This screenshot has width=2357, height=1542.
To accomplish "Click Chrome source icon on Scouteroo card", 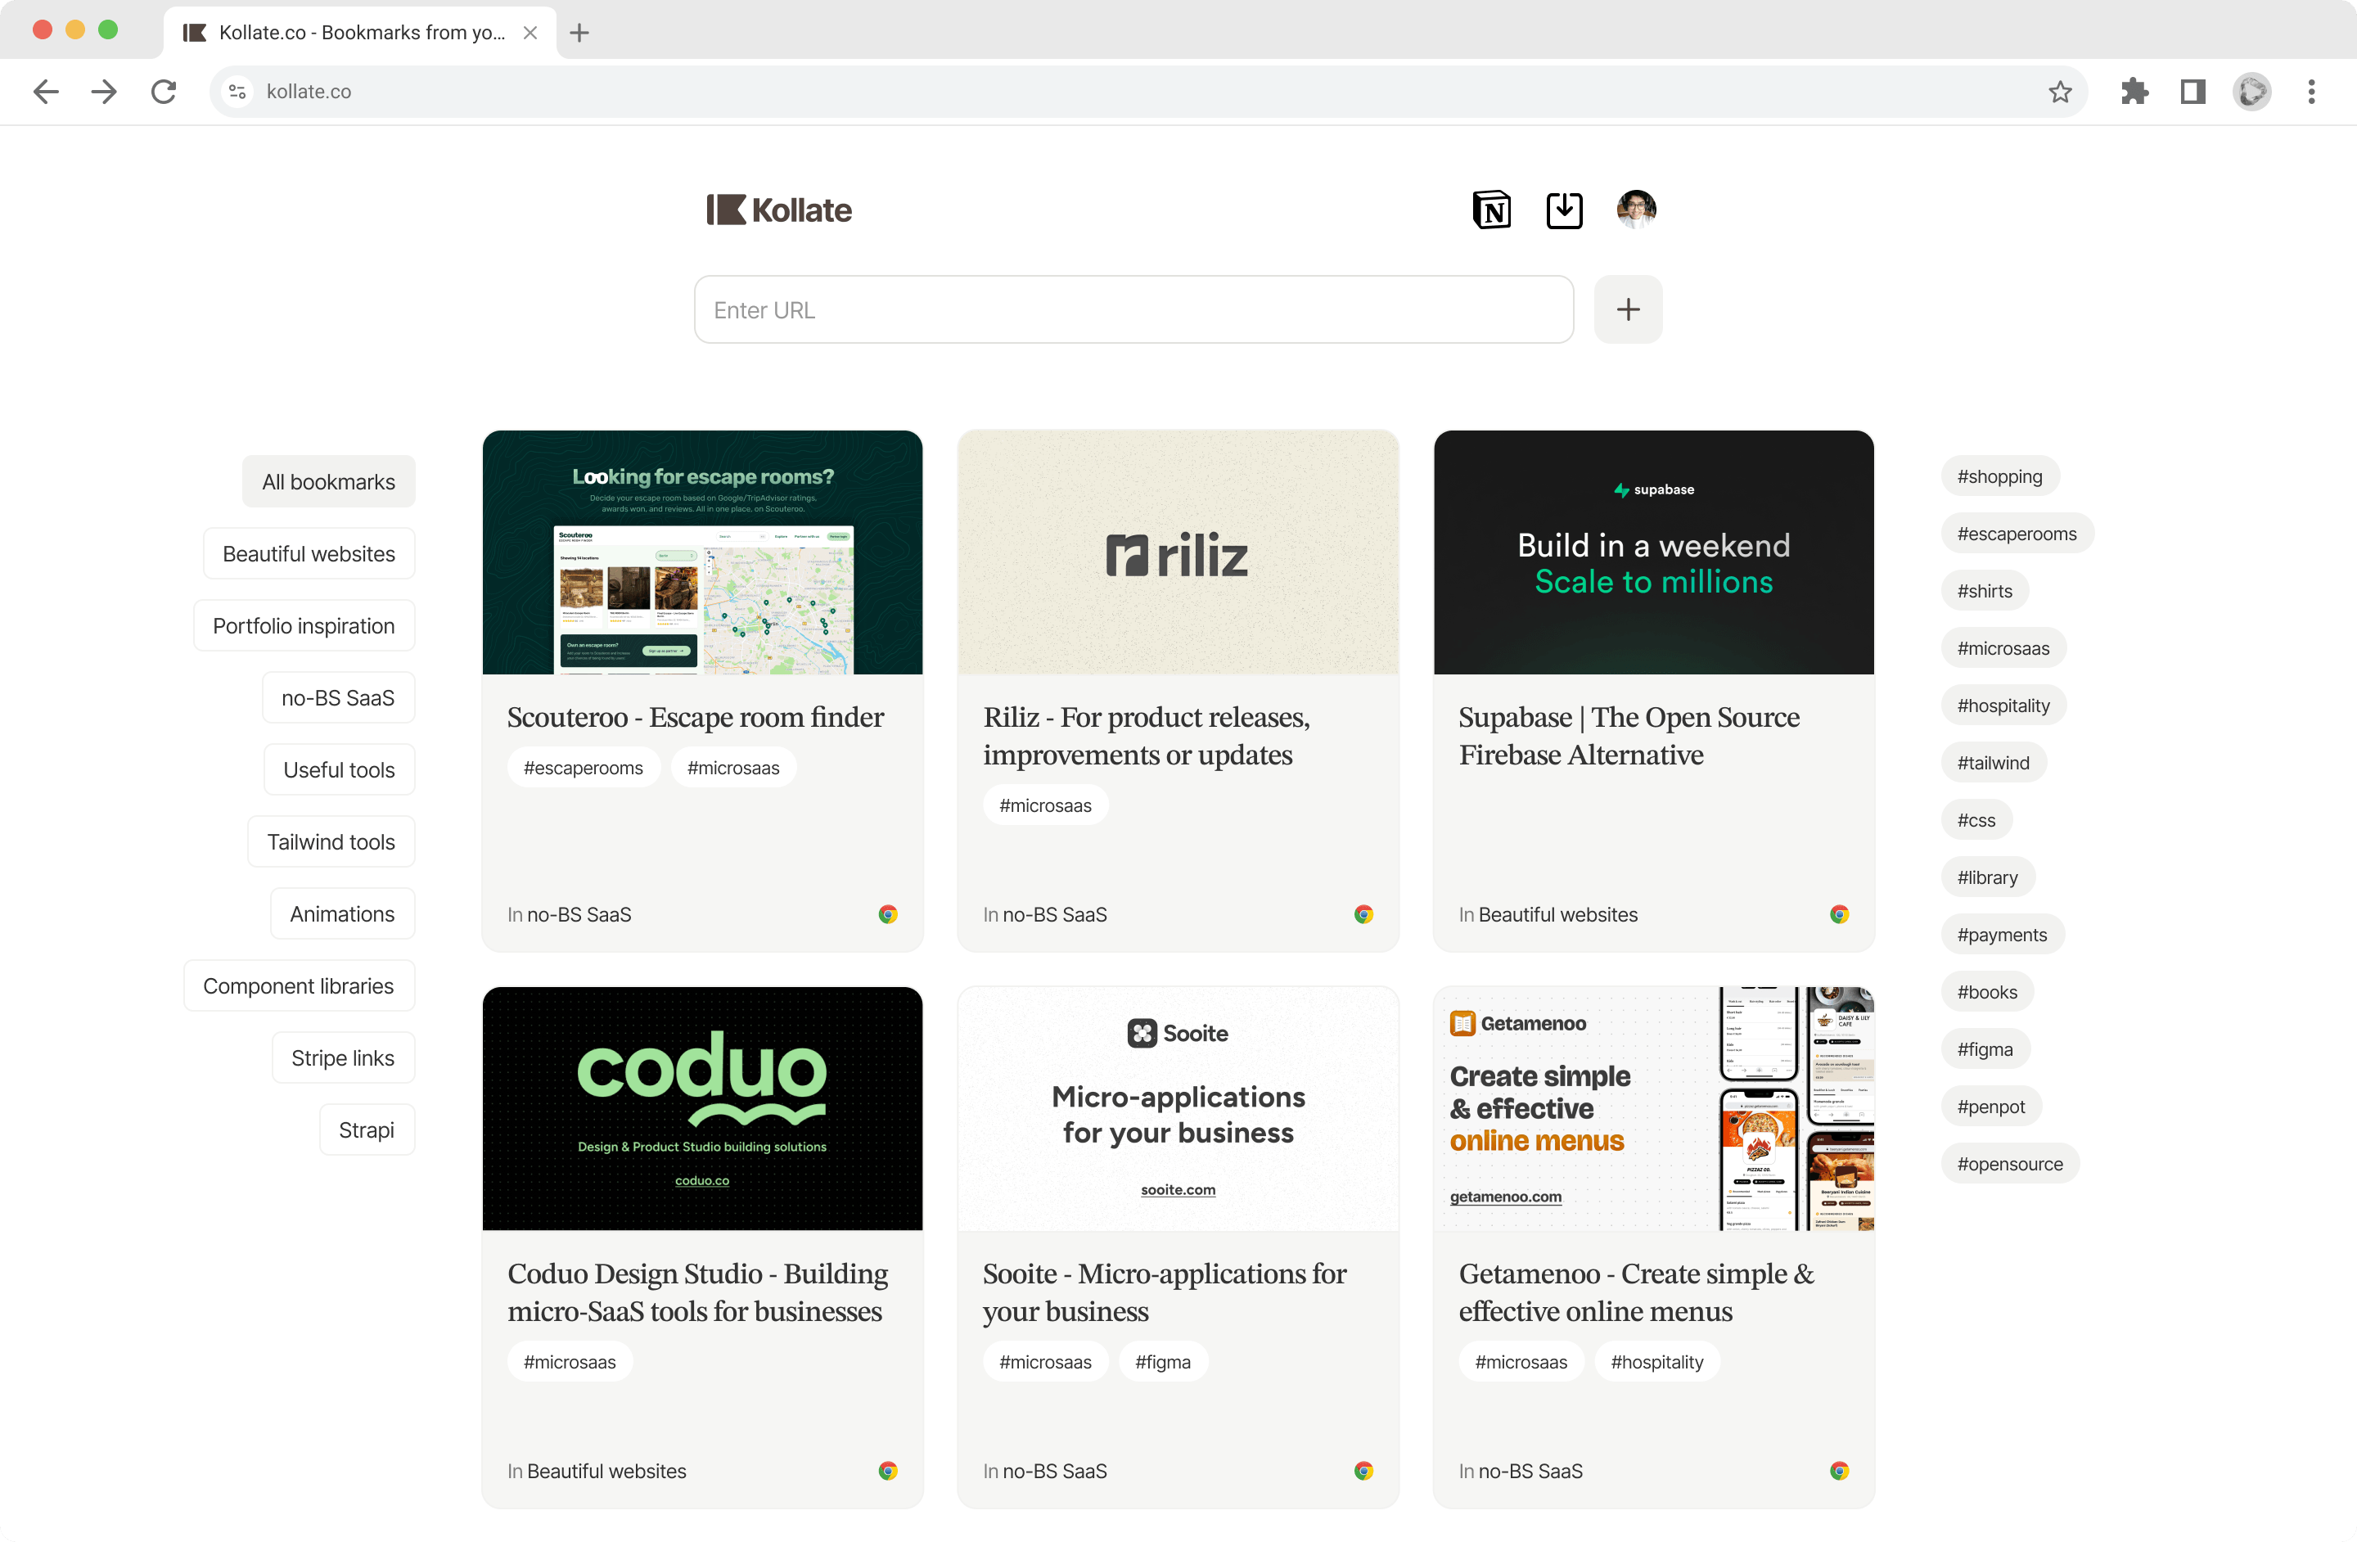I will click(887, 914).
